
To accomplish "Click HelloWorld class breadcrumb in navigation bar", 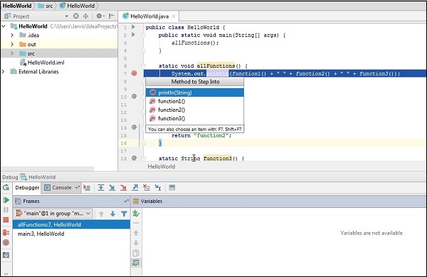I will pyautogui.click(x=78, y=6).
